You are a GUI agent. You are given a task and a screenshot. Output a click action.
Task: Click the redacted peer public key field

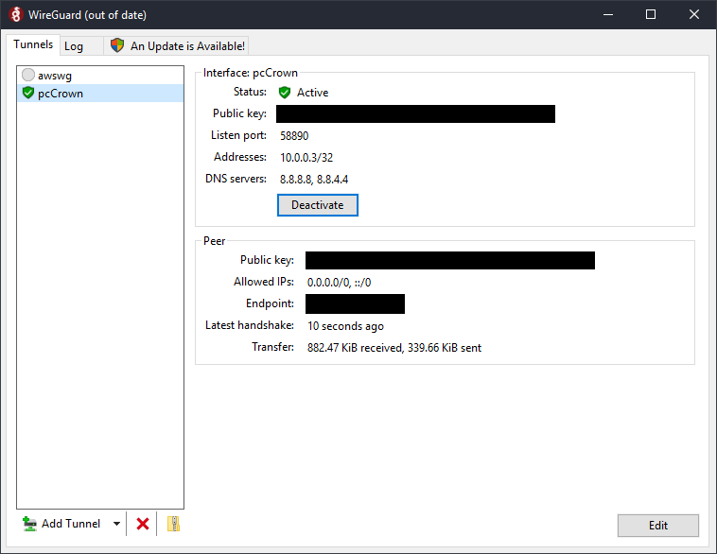point(450,260)
